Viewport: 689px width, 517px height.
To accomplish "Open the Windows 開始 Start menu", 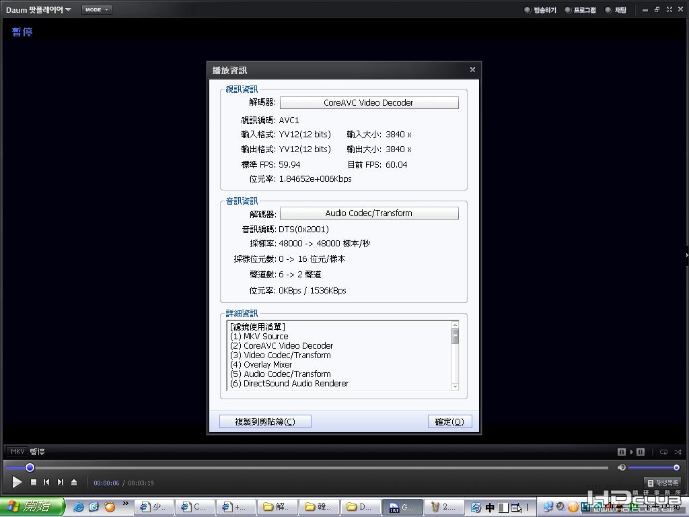I will (x=32, y=507).
